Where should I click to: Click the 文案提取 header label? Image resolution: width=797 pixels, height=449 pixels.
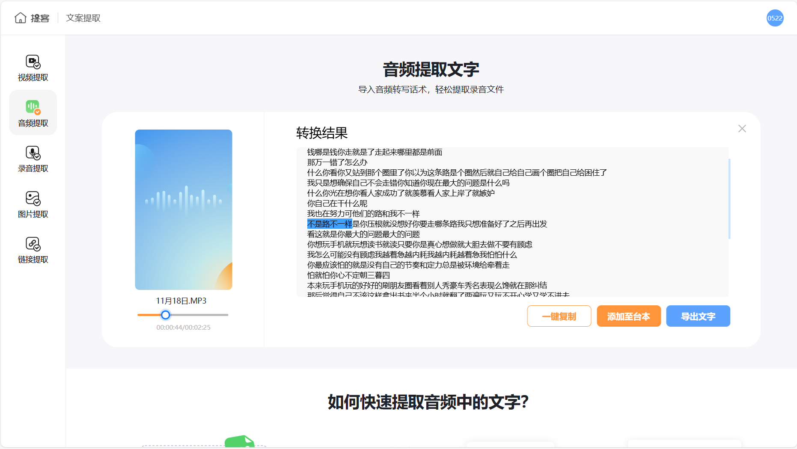83,18
